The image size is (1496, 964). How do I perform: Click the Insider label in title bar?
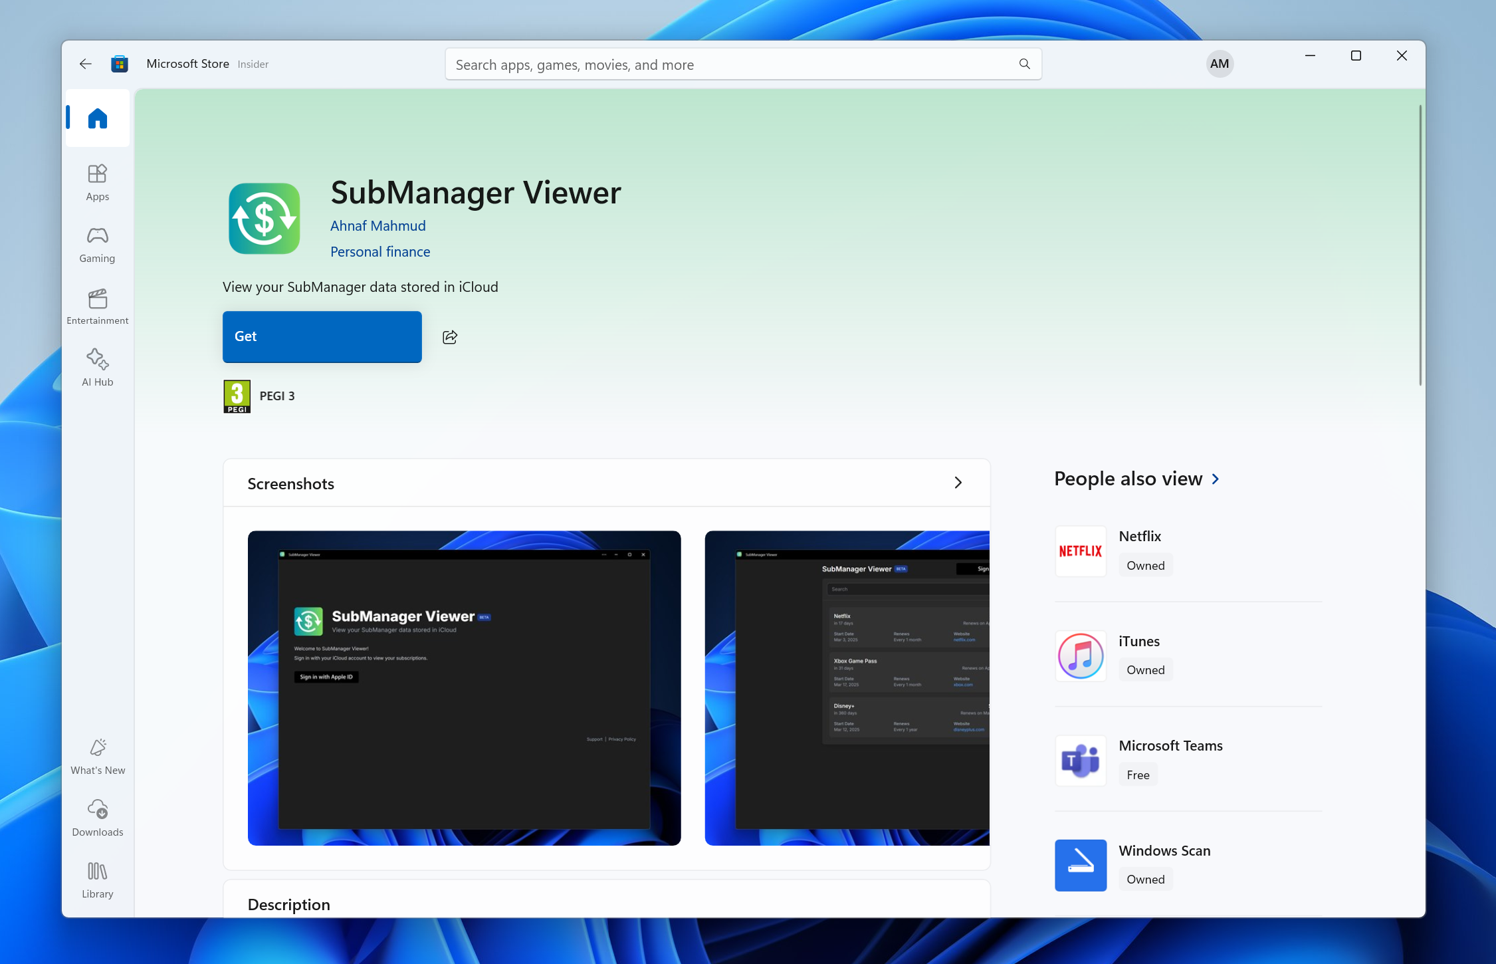[253, 64]
